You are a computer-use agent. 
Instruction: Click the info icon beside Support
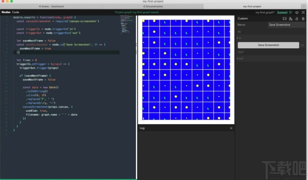click(x=290, y=12)
